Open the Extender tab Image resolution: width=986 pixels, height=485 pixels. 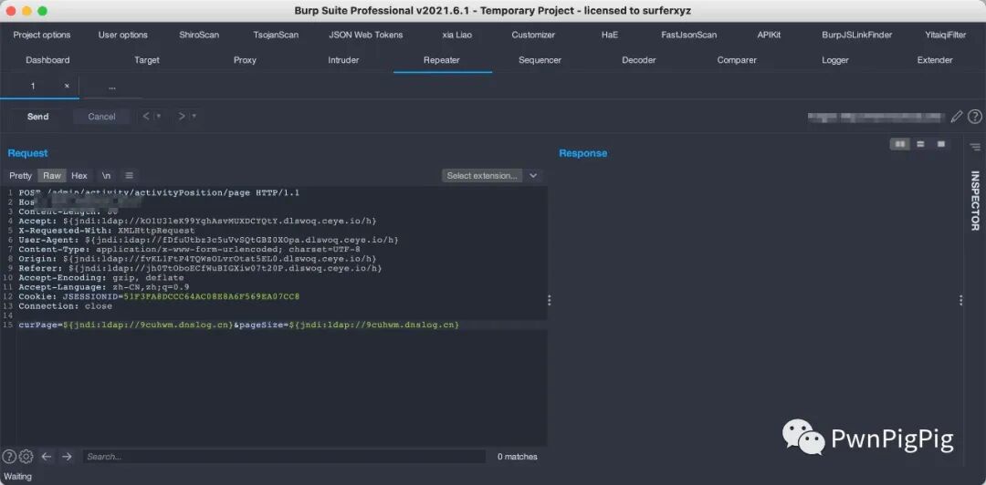click(935, 60)
